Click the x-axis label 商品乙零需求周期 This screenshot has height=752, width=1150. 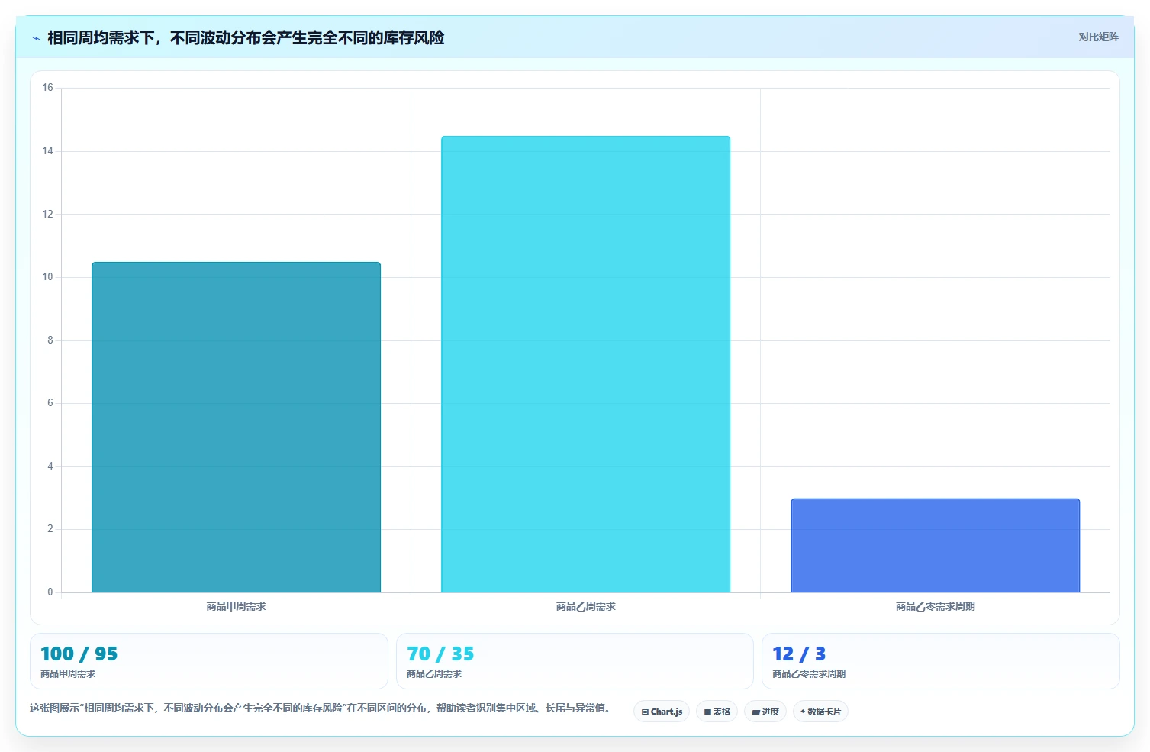tap(935, 607)
